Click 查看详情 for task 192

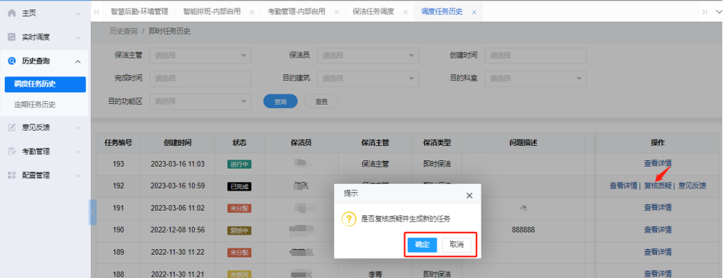623,186
